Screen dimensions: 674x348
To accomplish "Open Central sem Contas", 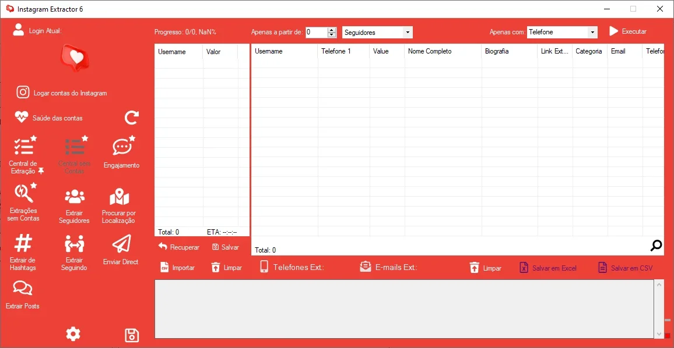I will coord(75,155).
